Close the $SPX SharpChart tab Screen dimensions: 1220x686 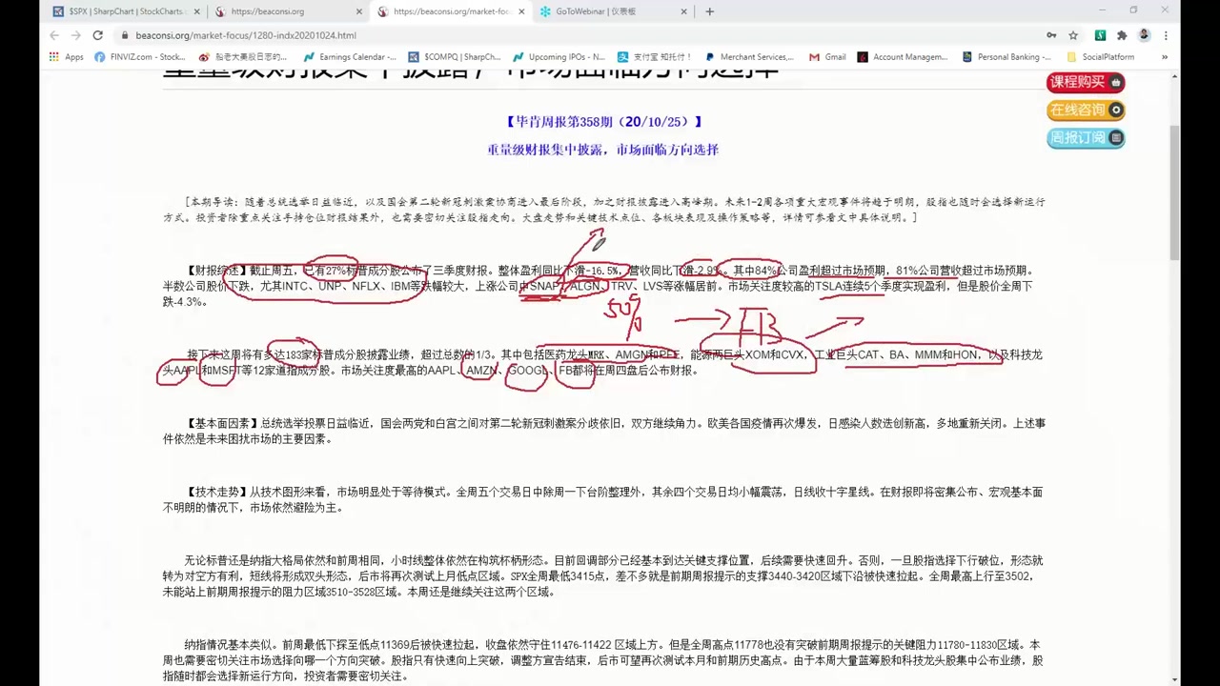tap(197, 11)
